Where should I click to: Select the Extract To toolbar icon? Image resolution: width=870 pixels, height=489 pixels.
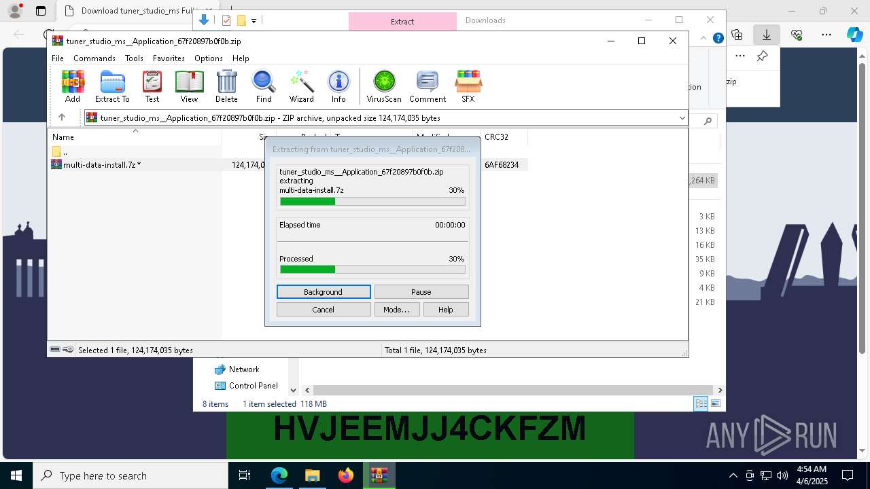point(112,86)
